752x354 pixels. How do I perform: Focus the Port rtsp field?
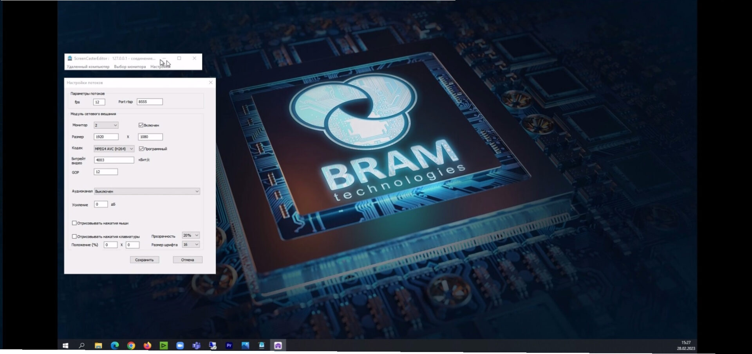coord(150,102)
